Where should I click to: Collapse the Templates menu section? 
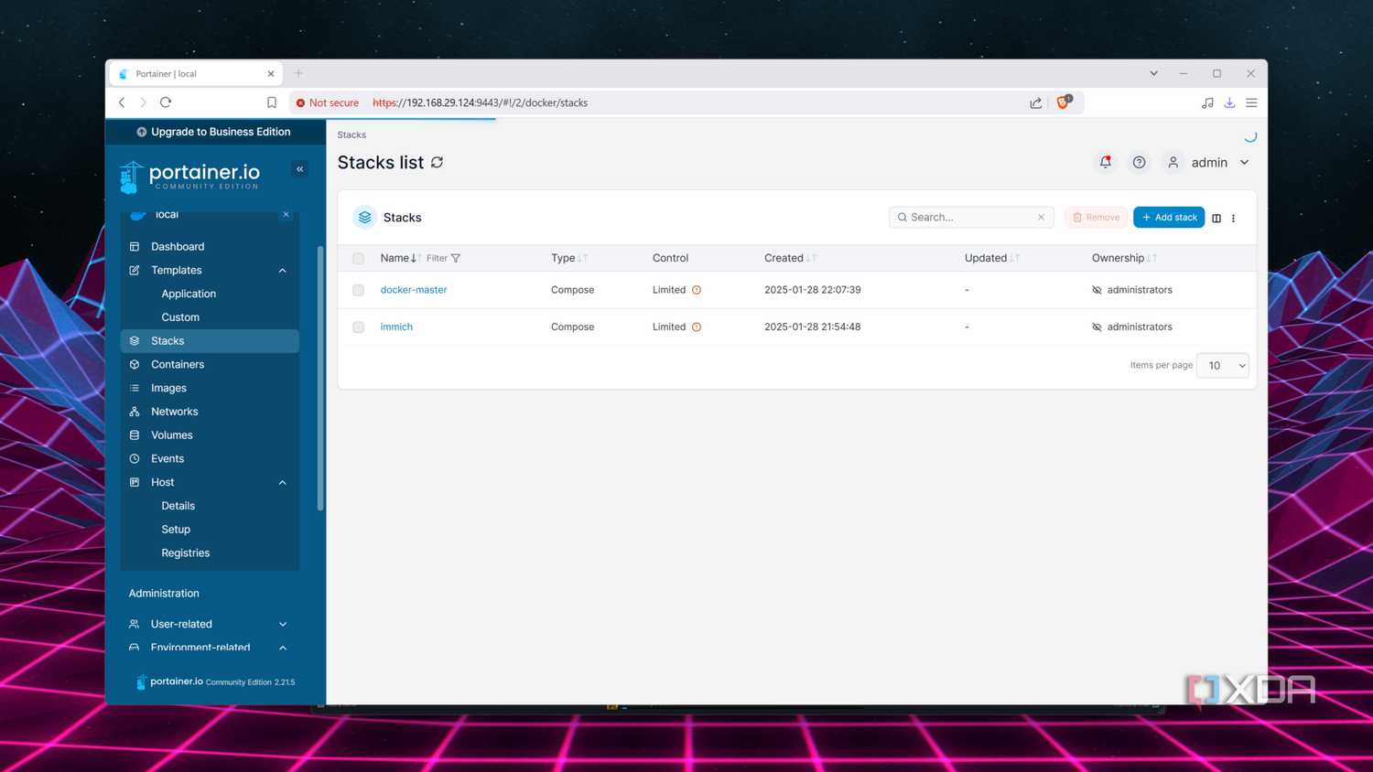(x=282, y=271)
